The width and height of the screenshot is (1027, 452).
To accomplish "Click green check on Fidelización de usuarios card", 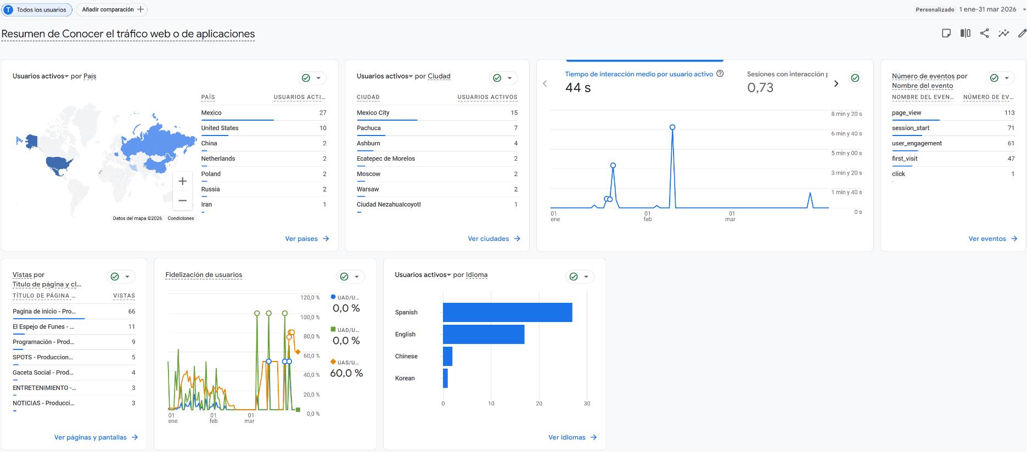I will [x=344, y=276].
